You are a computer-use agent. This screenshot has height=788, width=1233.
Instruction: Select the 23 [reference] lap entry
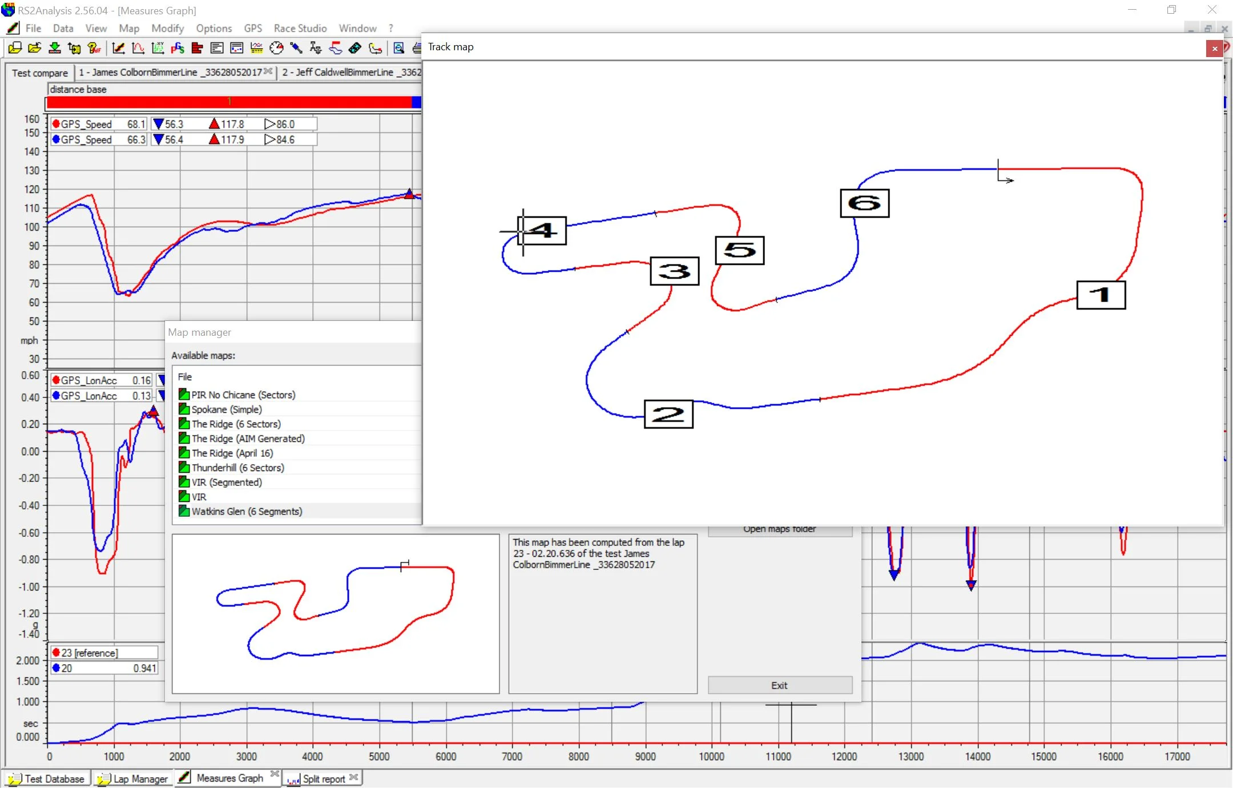(104, 653)
